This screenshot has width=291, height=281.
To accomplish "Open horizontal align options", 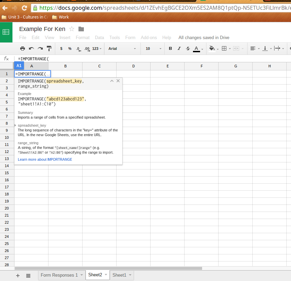I will coord(255,49).
